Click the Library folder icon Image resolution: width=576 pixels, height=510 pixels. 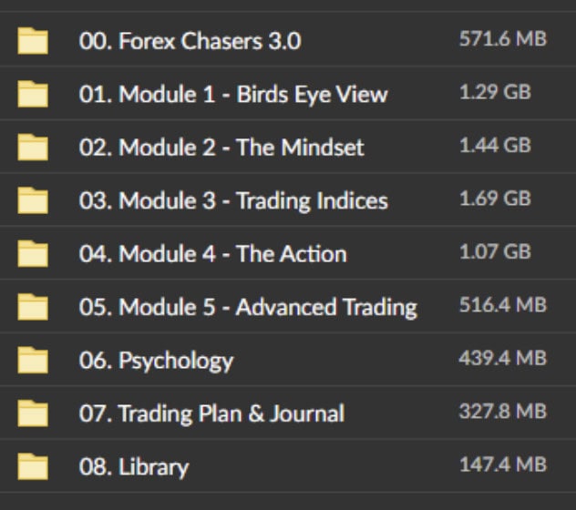click(33, 466)
